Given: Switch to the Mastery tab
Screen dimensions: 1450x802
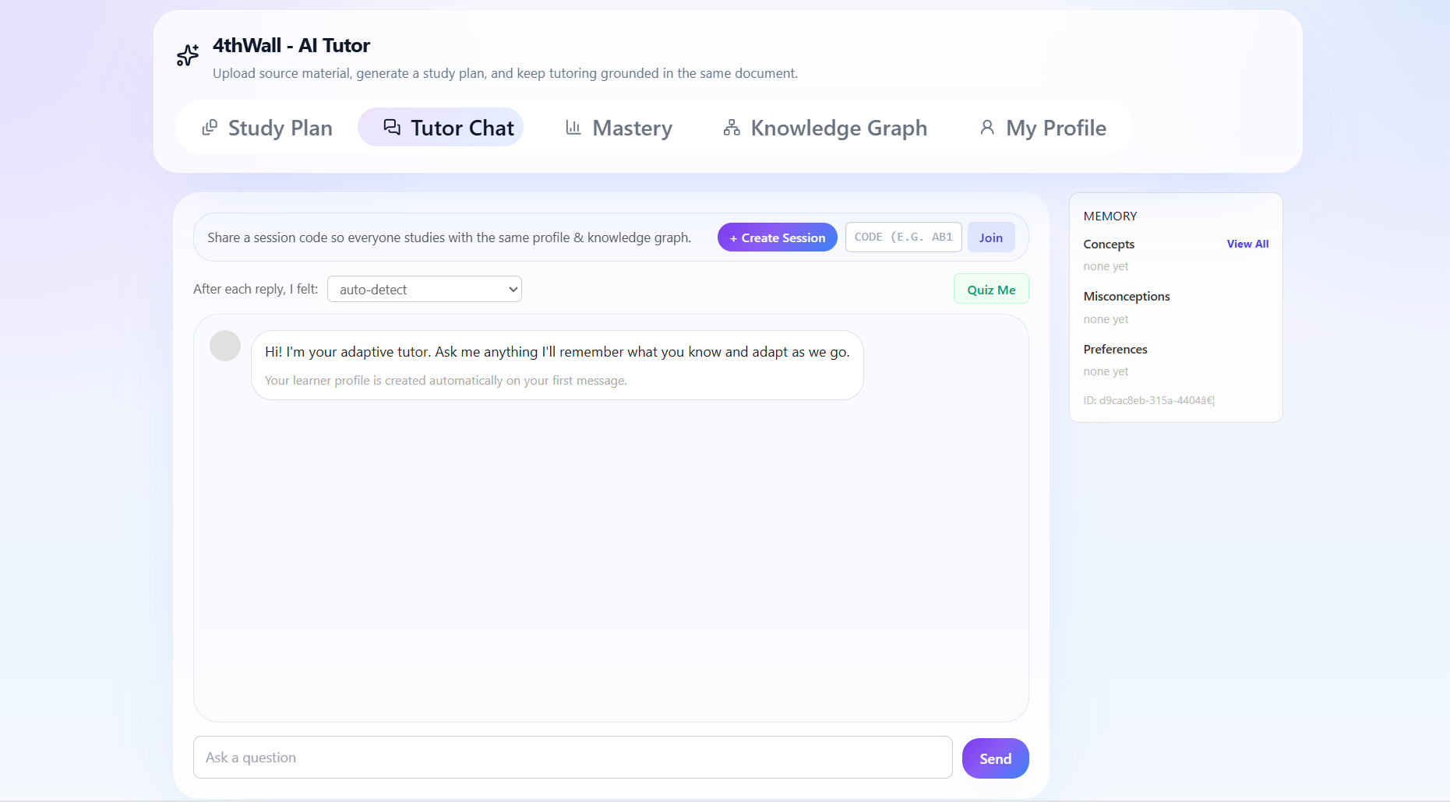Looking at the screenshot, I should click(619, 127).
